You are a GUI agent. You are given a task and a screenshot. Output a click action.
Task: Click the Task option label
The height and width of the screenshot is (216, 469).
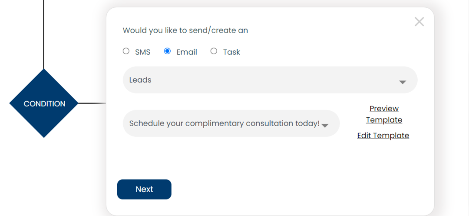click(x=231, y=52)
